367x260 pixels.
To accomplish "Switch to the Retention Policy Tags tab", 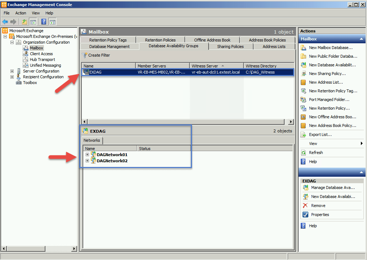I will tap(108, 40).
